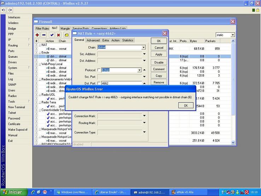Image resolution: width=261 pixels, height=196 pixels.
Task: Dismiss the error dialog with OK
Action: 186,105
